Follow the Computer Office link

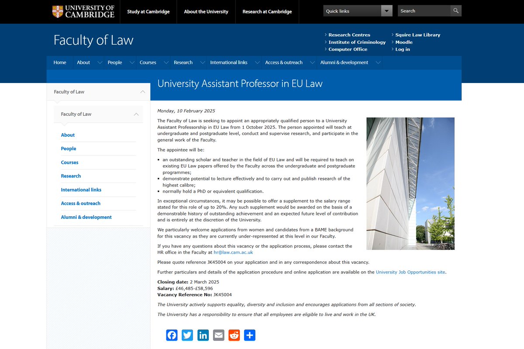348,49
